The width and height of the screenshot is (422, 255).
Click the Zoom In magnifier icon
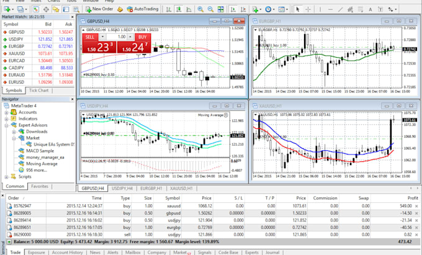coord(200,9)
